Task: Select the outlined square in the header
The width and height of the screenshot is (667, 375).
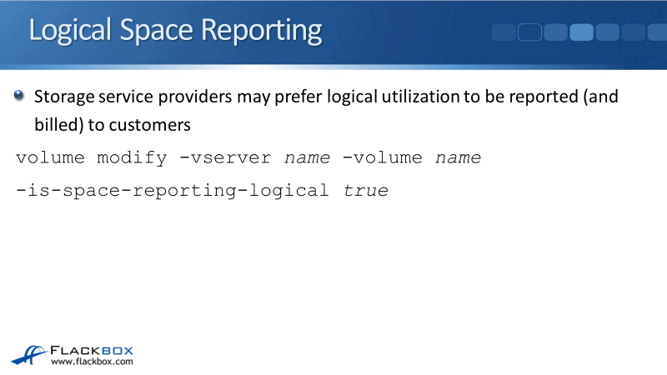Action: click(530, 32)
